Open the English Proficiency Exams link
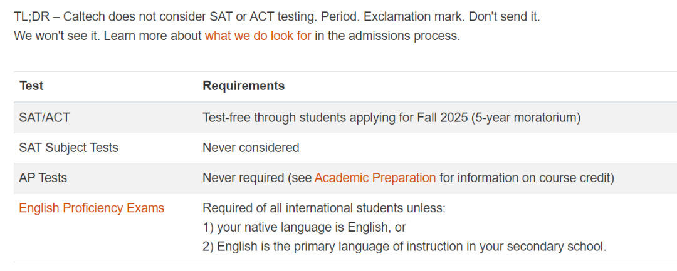 92,208
